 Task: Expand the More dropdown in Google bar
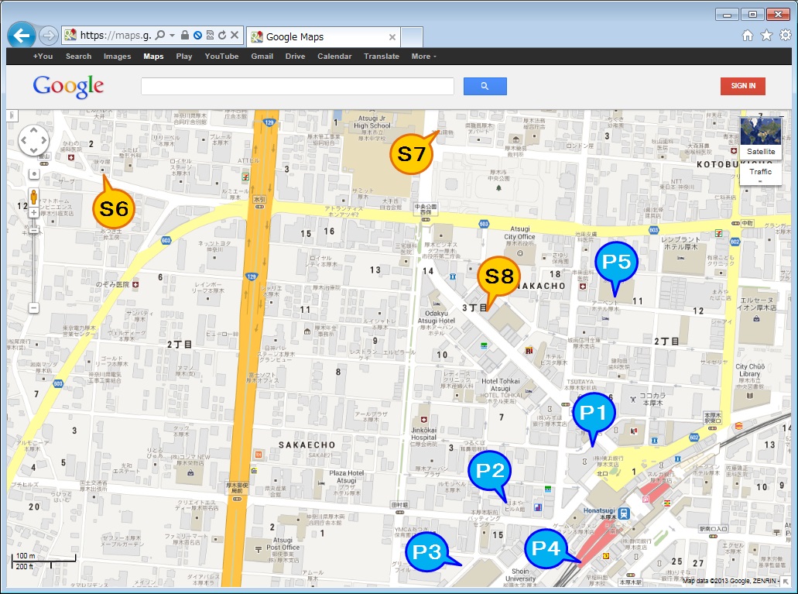click(423, 57)
